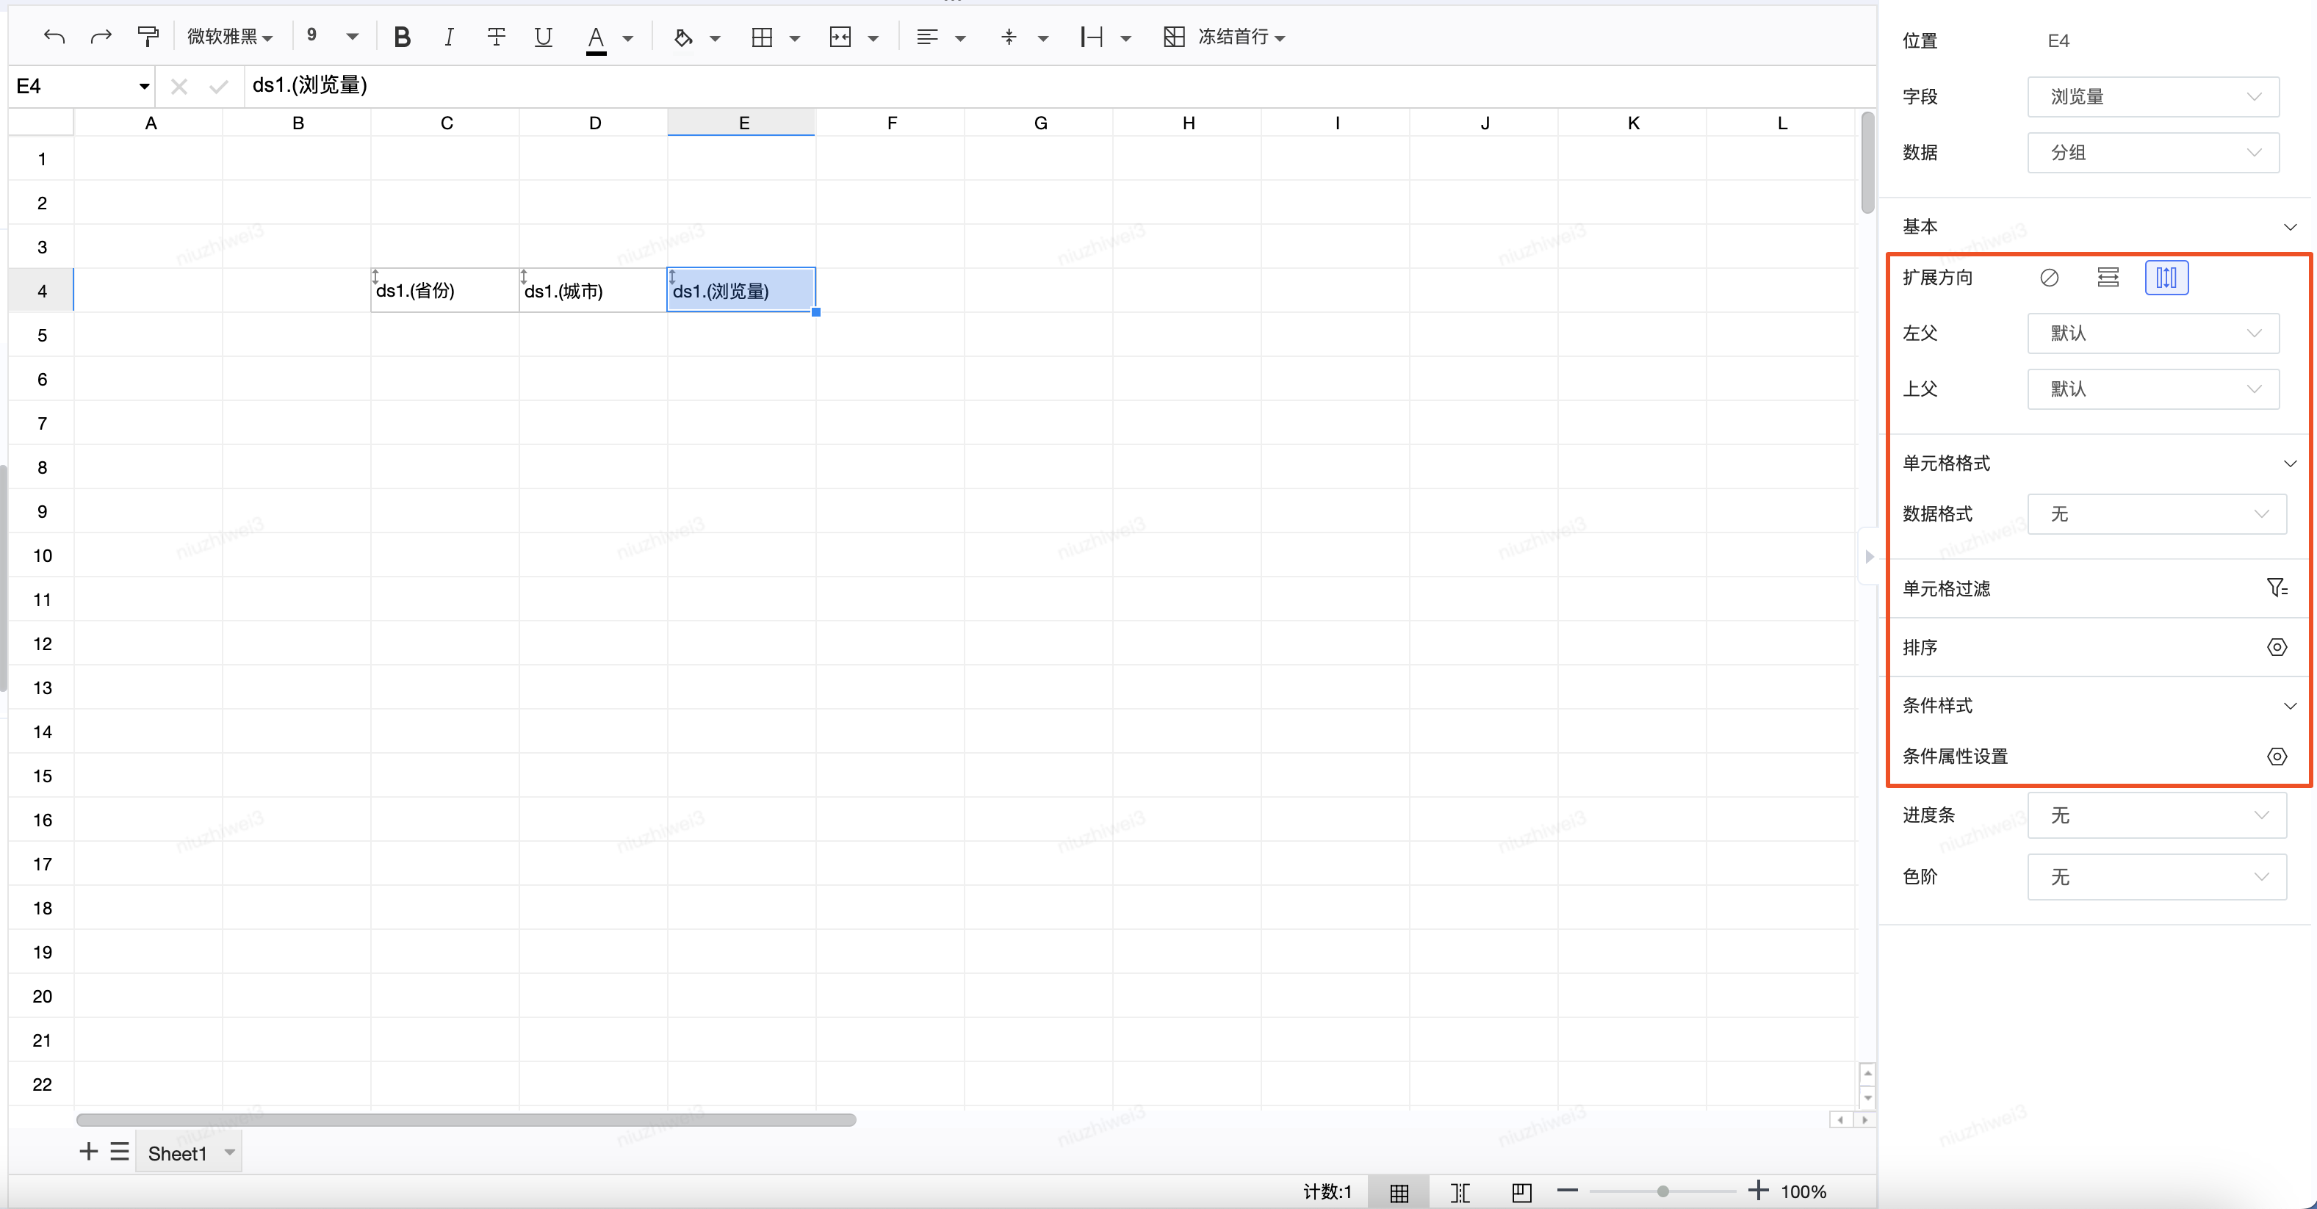The height and width of the screenshot is (1209, 2317).
Task: Click the merge cells icon
Action: click(840, 37)
